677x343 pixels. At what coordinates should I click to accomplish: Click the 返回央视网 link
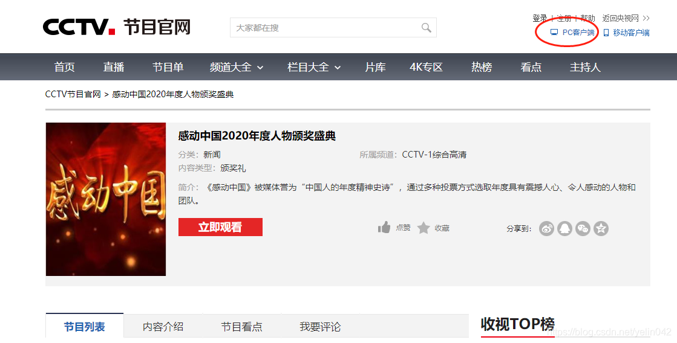pos(621,18)
